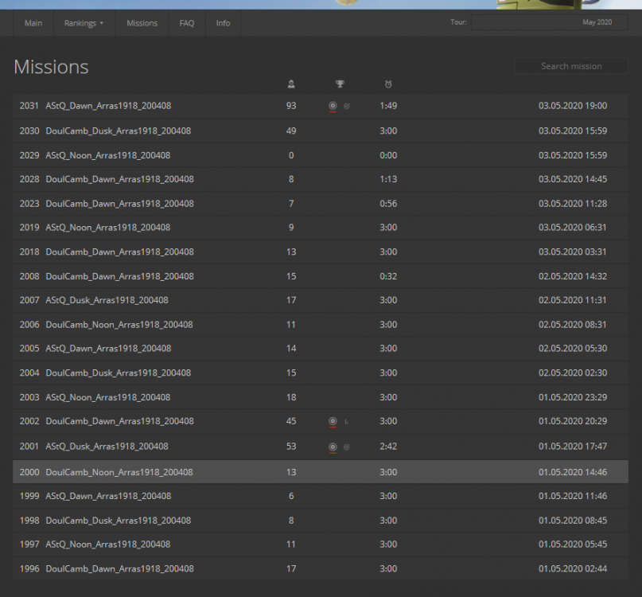Click roundel winner icon on mission 2002
This screenshot has width=642, height=597.
coord(333,422)
